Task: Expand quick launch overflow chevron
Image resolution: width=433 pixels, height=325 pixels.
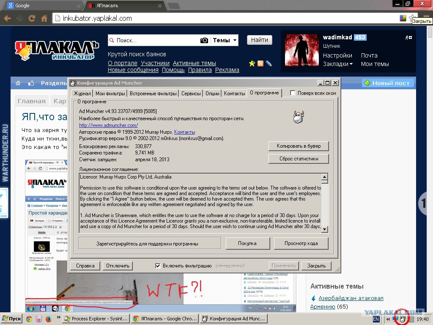Action: (x=58, y=317)
